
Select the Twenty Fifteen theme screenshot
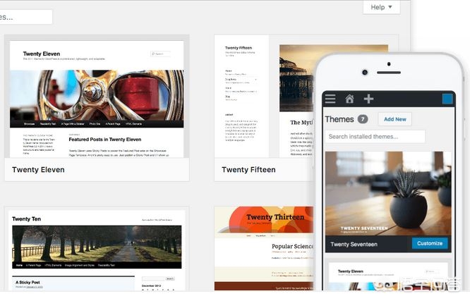(x=264, y=97)
